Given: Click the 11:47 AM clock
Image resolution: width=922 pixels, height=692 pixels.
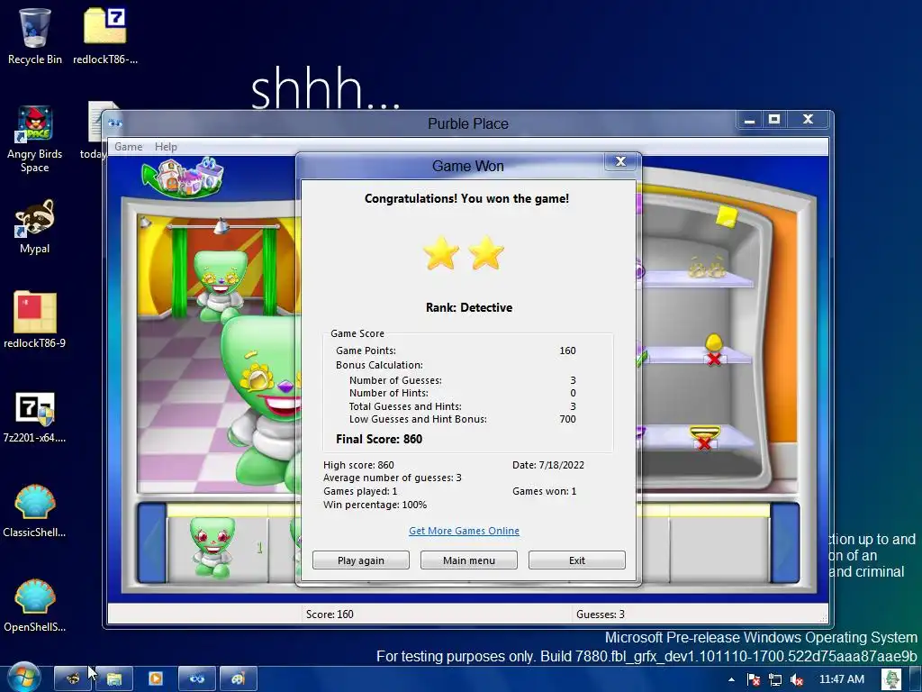Looking at the screenshot, I should click(x=842, y=679).
